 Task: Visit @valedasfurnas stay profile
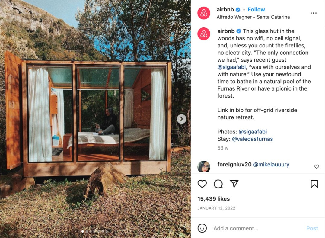click(252, 139)
